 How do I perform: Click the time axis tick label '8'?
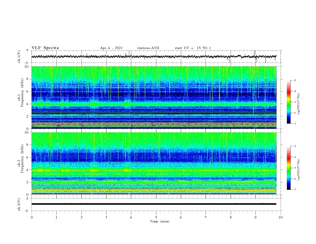231,217
